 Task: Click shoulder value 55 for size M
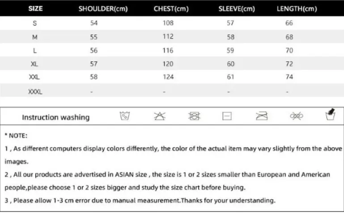pos(93,37)
